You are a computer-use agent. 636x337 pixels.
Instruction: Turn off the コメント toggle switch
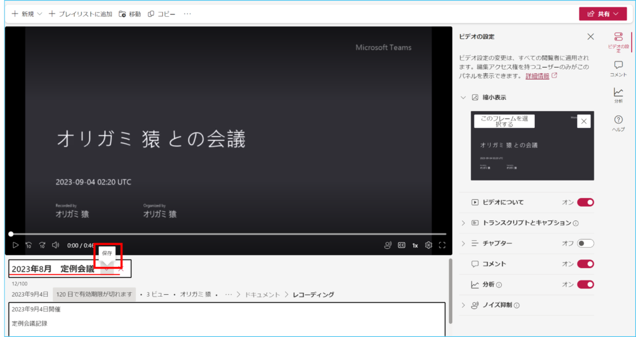pyautogui.click(x=585, y=264)
